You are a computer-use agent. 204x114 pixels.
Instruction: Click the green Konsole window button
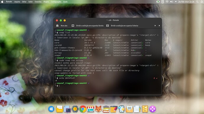[x=61, y=20]
